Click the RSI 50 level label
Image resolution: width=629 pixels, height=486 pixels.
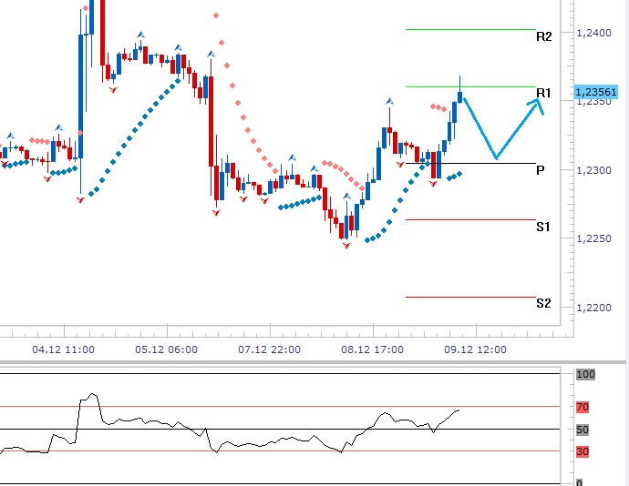583,430
